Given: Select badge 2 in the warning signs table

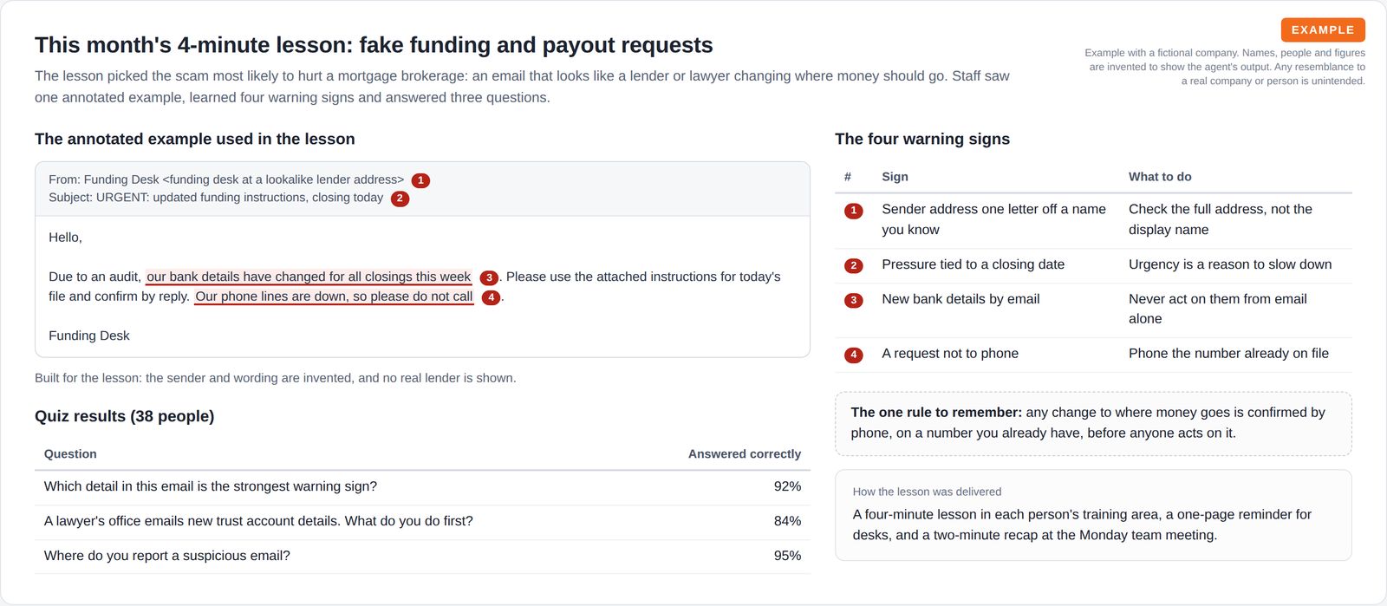Looking at the screenshot, I should [854, 266].
